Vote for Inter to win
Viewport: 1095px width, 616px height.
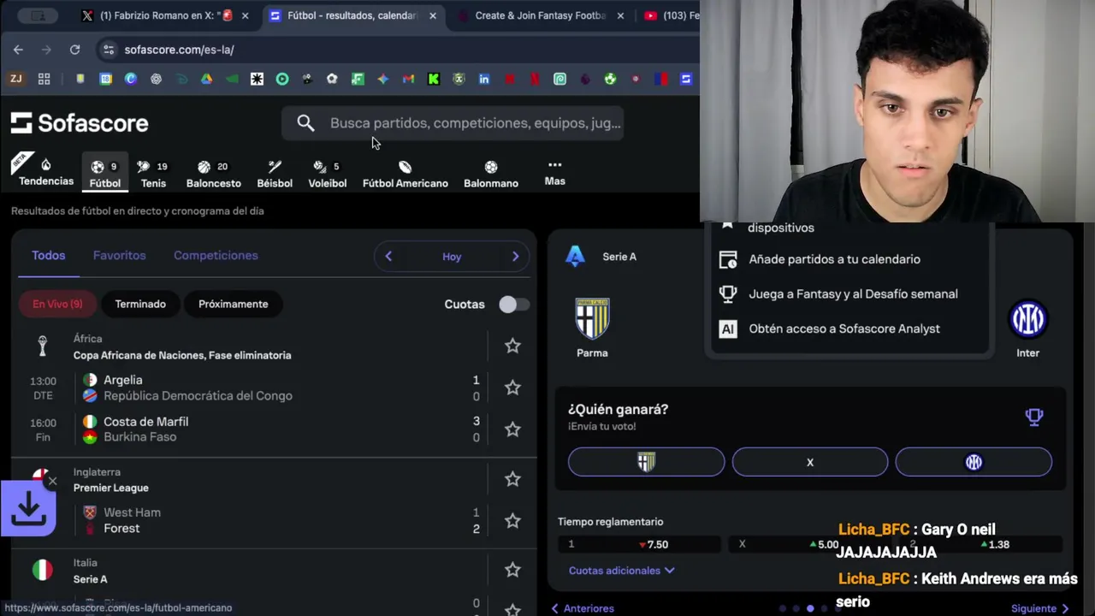coord(974,462)
